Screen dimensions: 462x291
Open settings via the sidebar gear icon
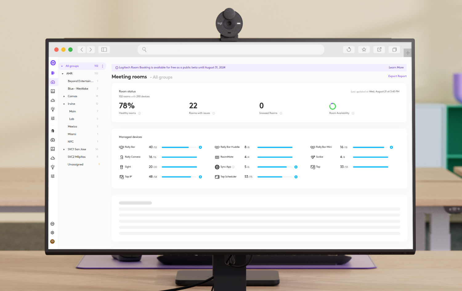[x=52, y=233]
